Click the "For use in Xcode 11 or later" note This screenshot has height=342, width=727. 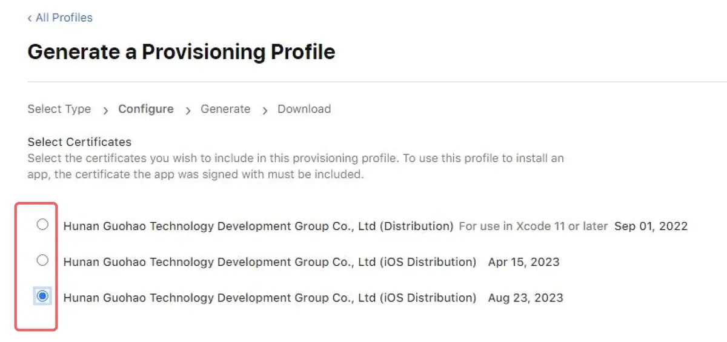[x=533, y=226]
